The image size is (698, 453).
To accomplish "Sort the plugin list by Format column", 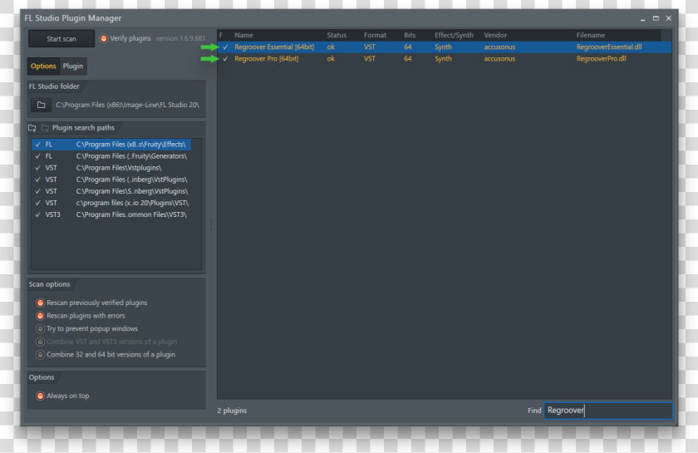I will coord(375,35).
